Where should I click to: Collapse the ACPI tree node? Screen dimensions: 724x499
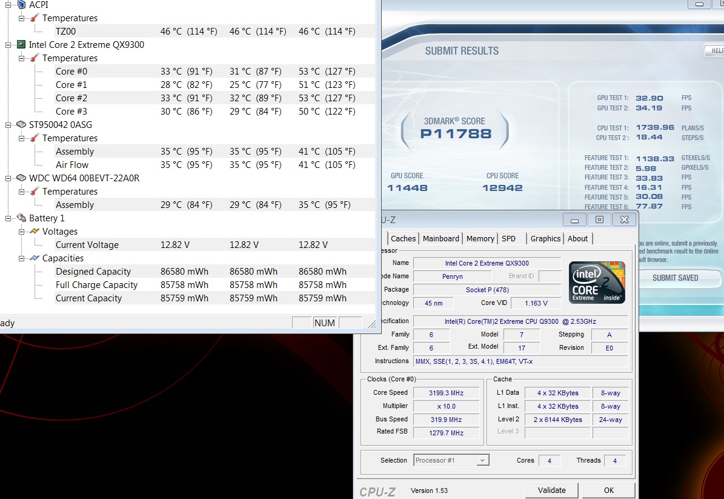pos(8,5)
